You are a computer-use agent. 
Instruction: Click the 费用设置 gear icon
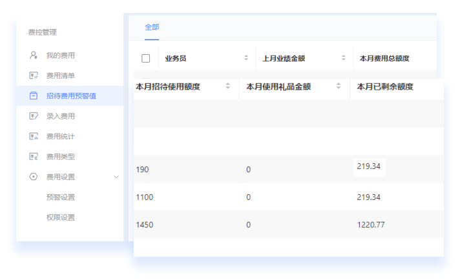(x=34, y=177)
